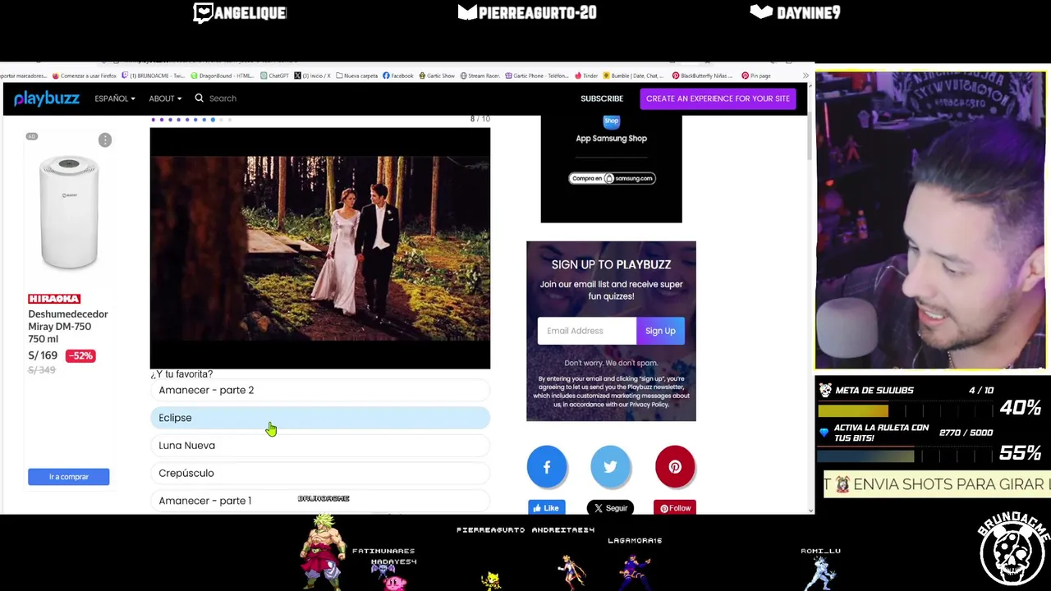The width and height of the screenshot is (1051, 591).
Task: Expand the ABOUT menu dropdown
Action: tap(165, 98)
